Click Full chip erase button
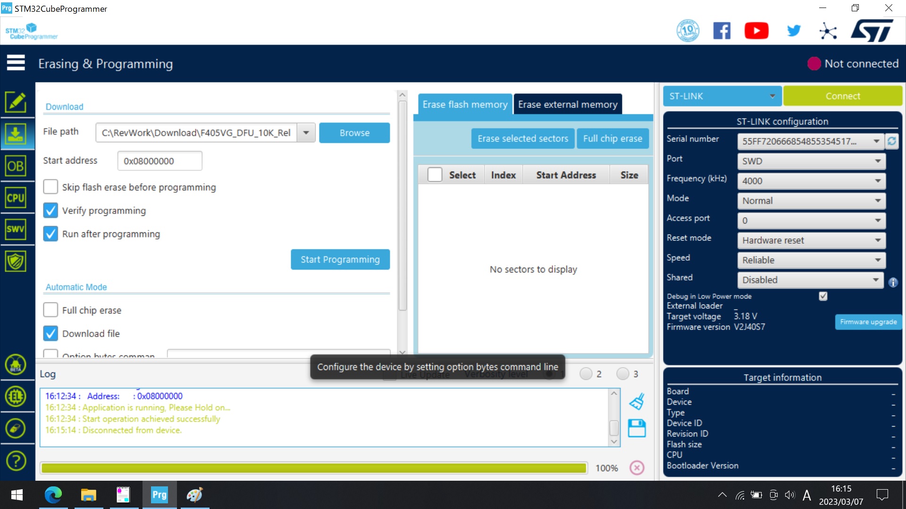906x509 pixels. (x=612, y=139)
